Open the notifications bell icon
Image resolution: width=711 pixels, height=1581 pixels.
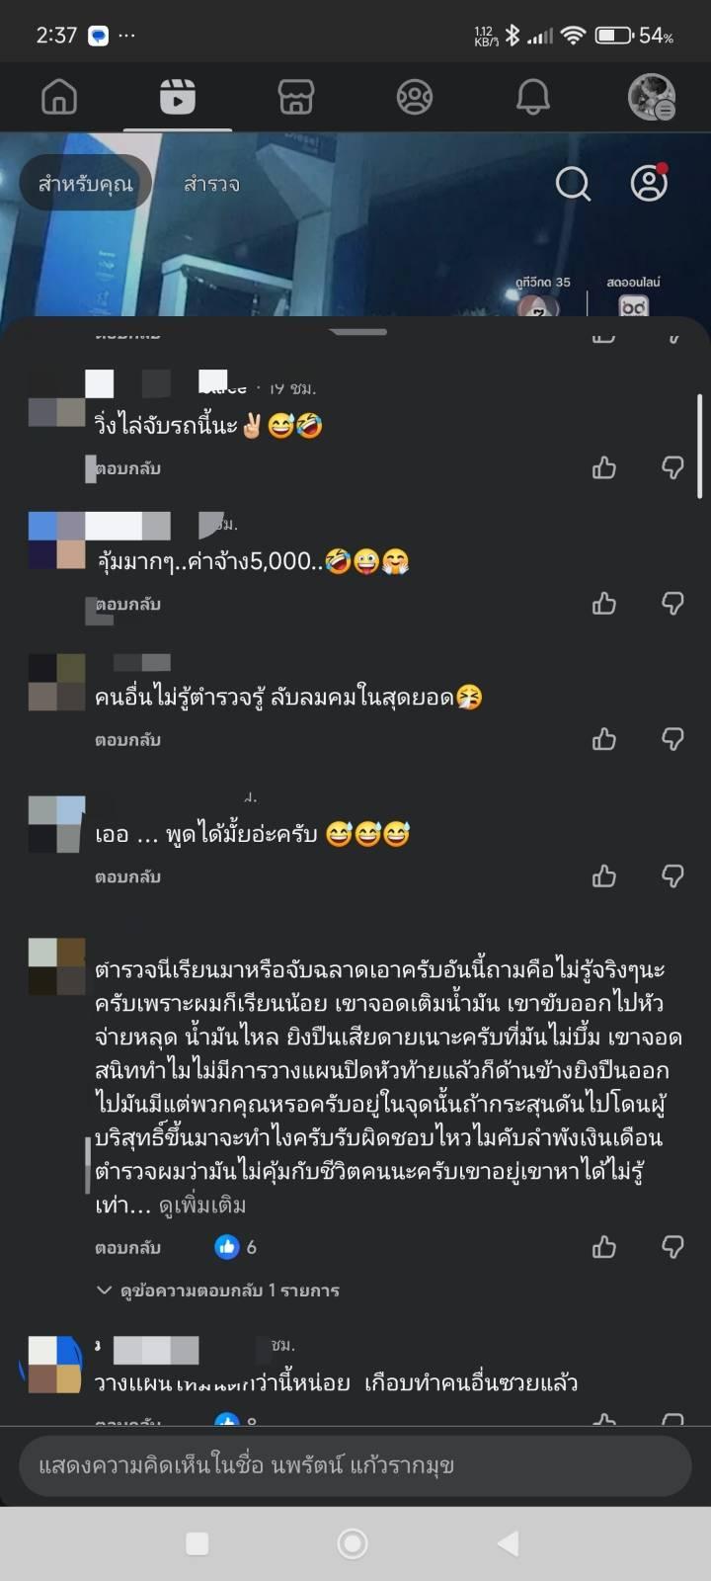(x=533, y=97)
